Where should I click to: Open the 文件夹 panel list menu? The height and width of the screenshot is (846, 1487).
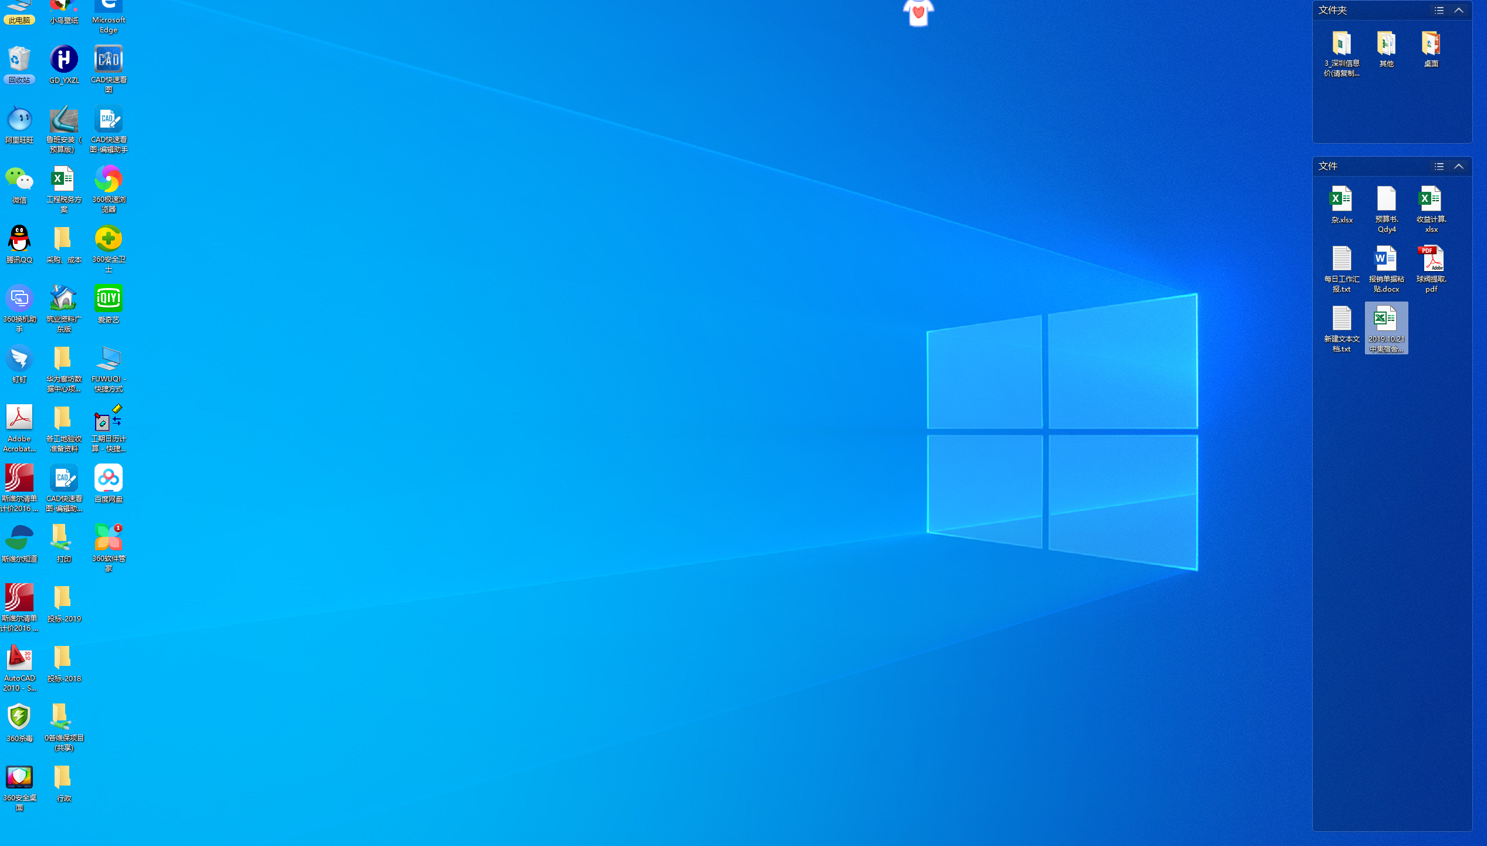(1438, 10)
